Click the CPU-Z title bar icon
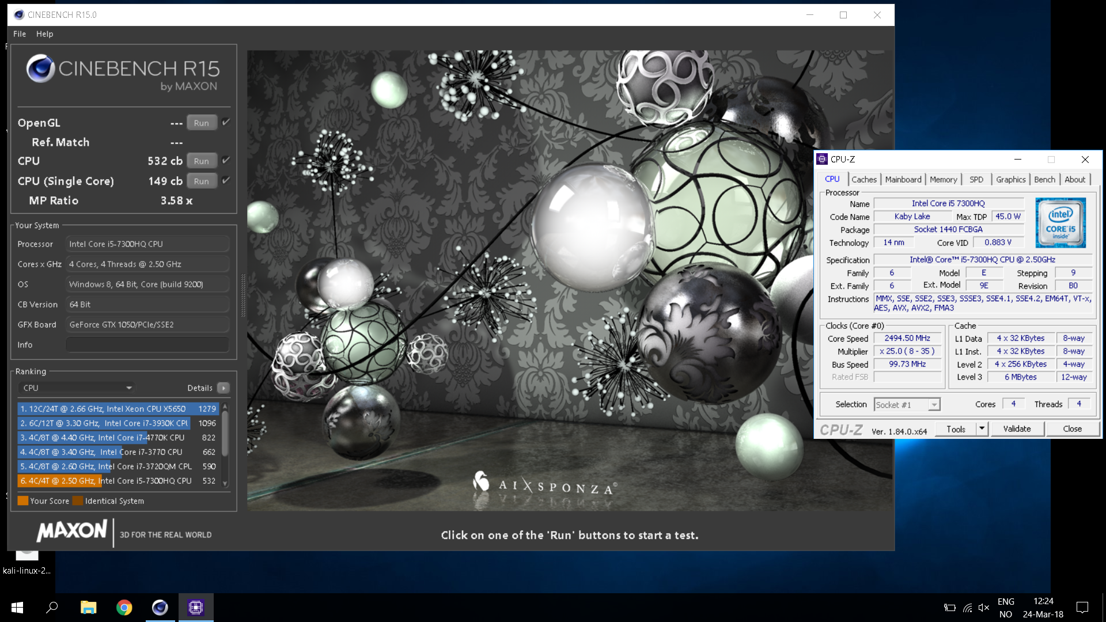 823,160
